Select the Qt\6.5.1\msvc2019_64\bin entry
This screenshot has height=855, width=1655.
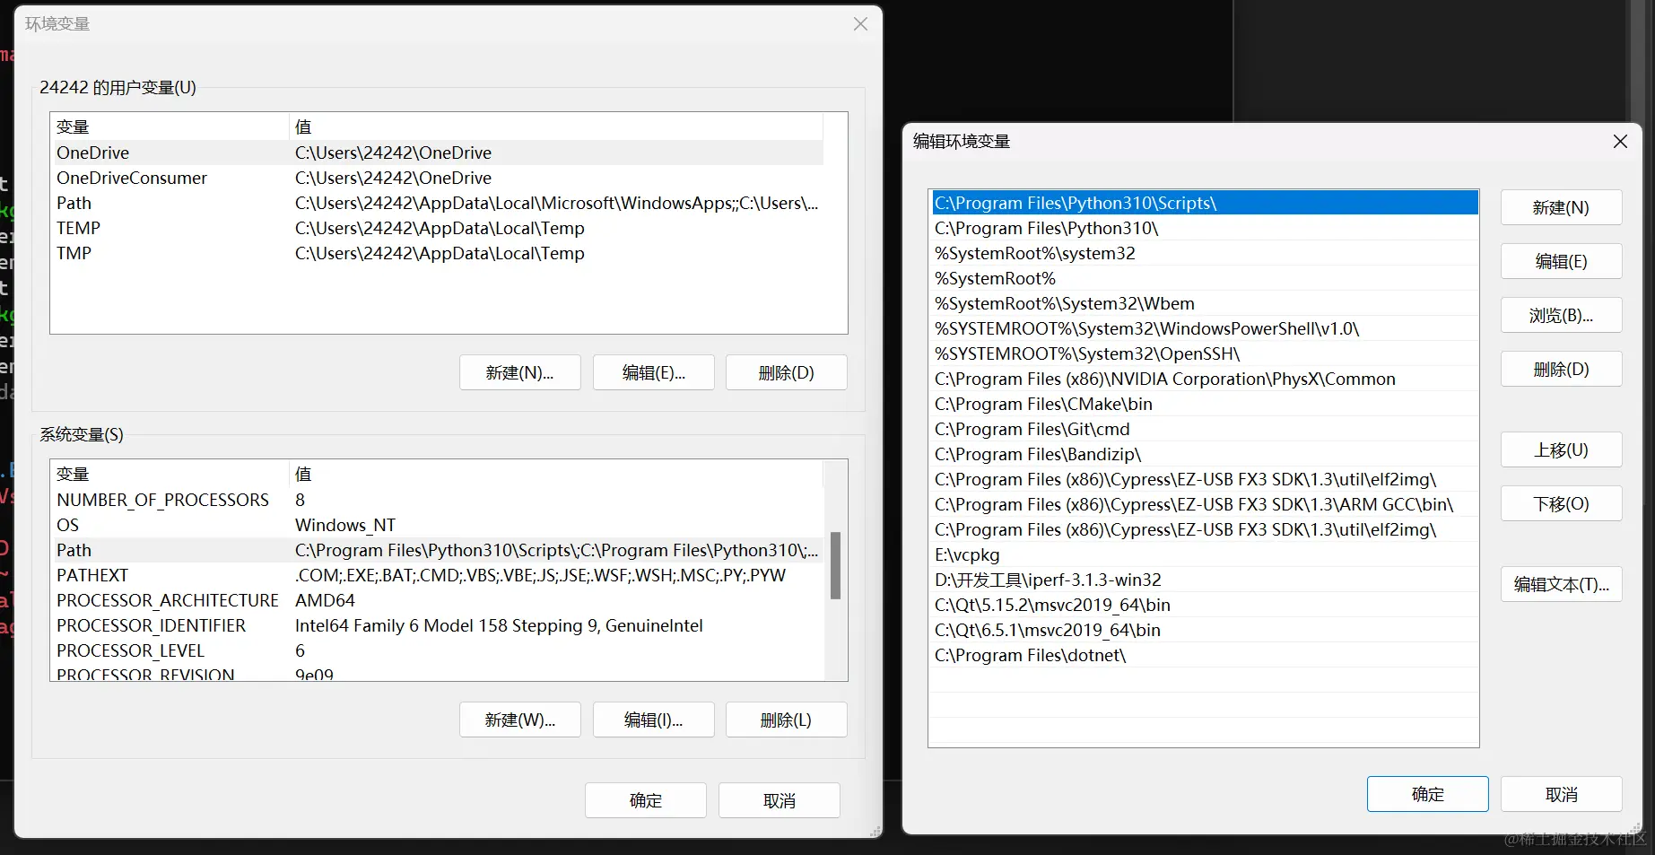click(x=1204, y=630)
